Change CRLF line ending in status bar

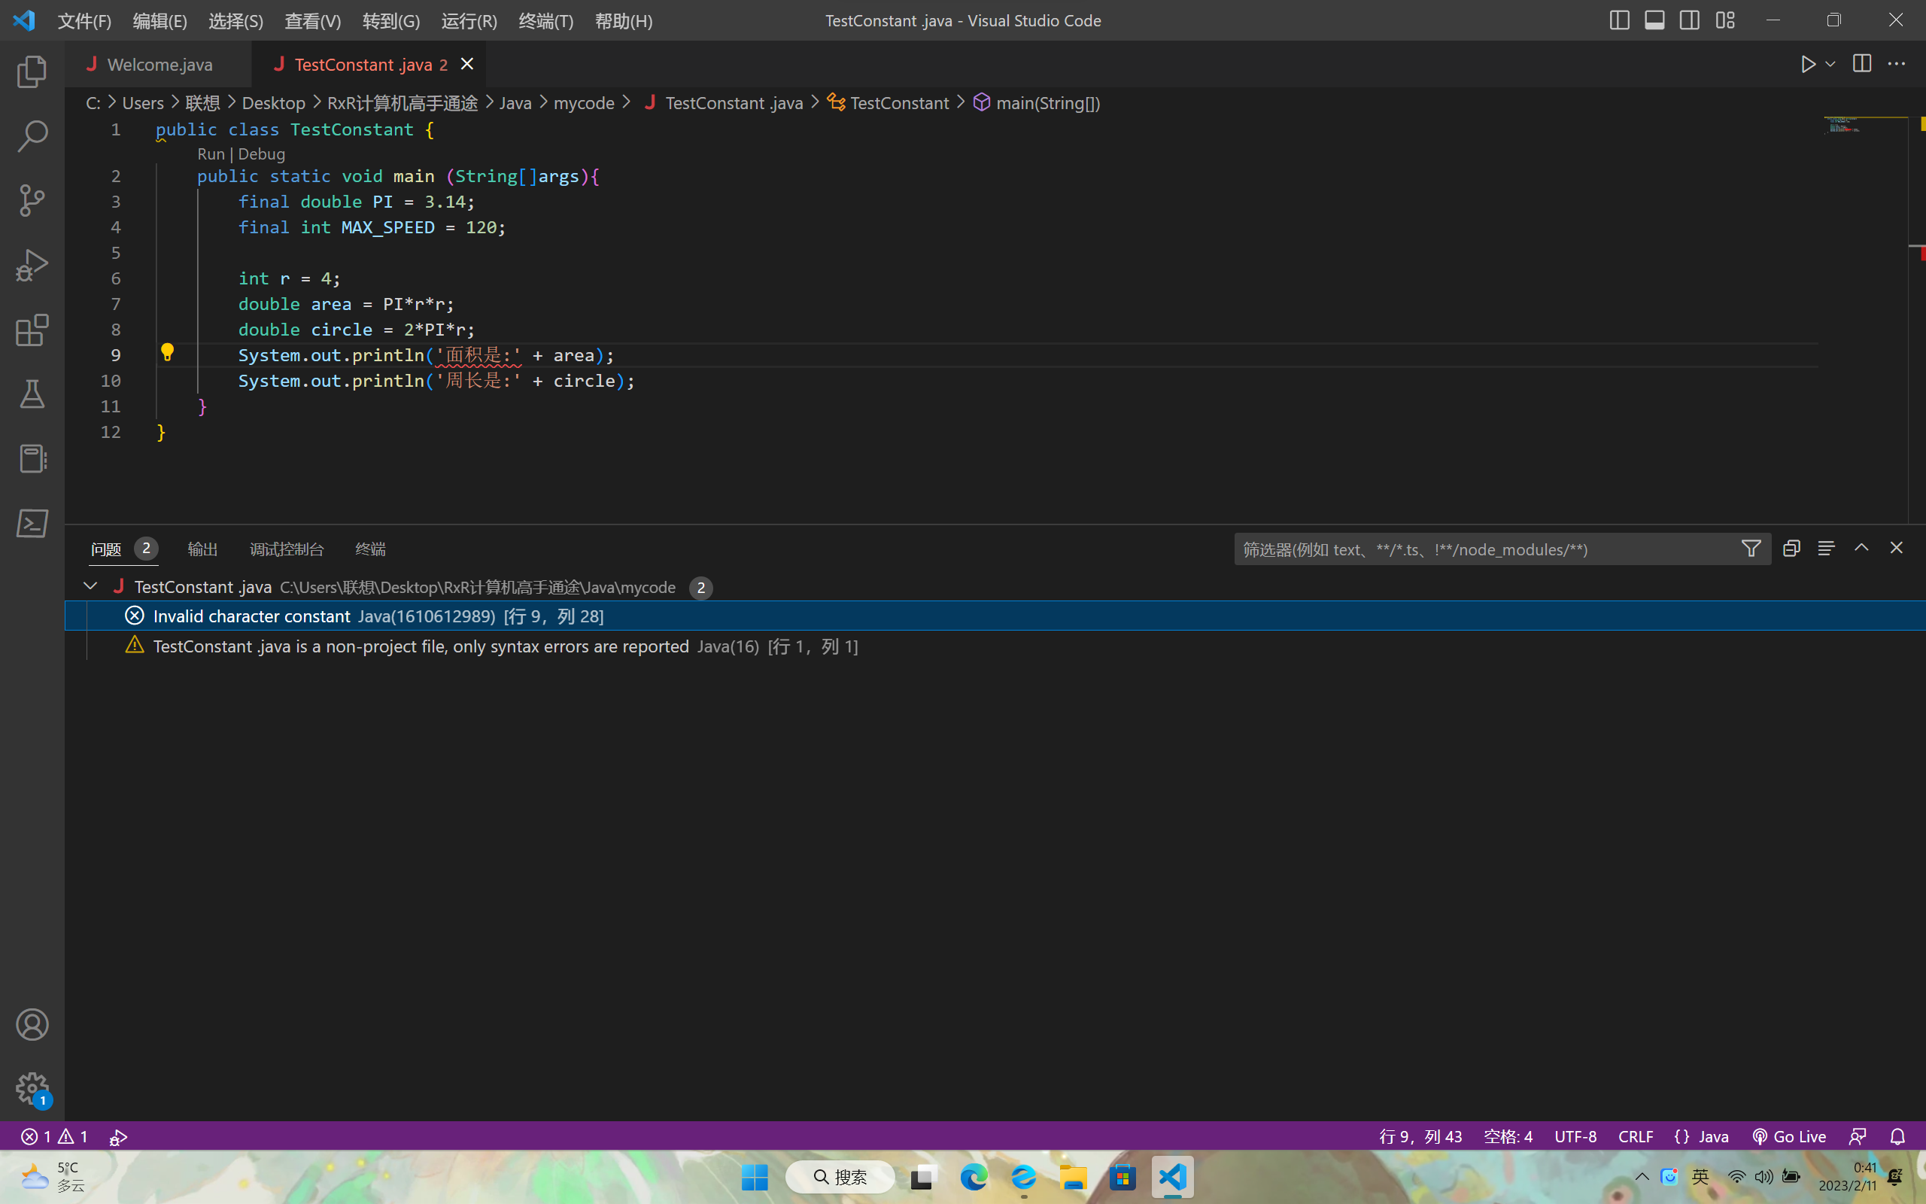[1636, 1136]
